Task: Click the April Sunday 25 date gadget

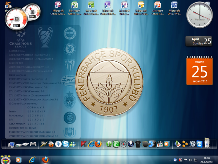Action: pyautogui.click(x=199, y=41)
